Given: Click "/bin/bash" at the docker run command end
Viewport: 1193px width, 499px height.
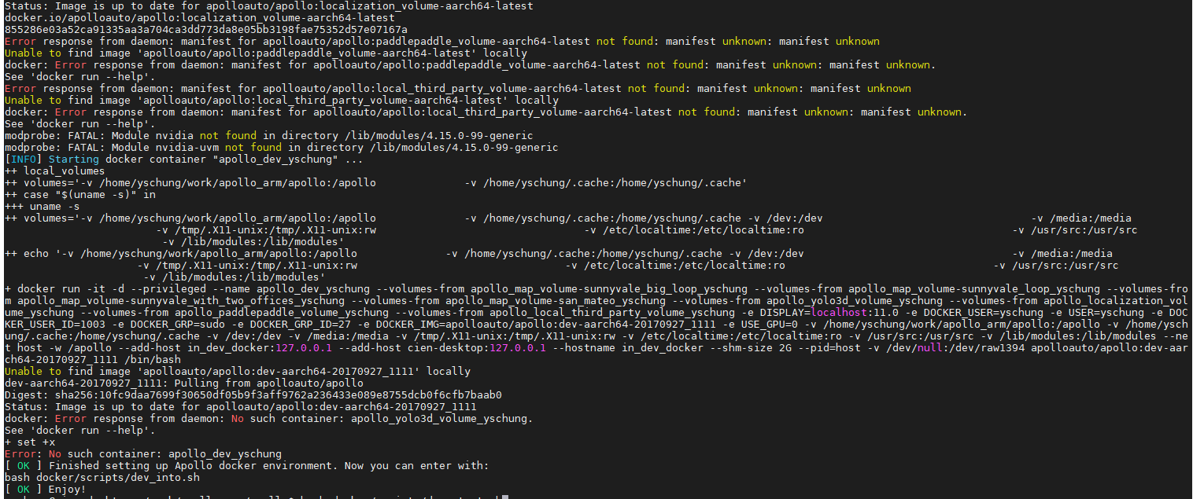Looking at the screenshot, I should tap(152, 359).
